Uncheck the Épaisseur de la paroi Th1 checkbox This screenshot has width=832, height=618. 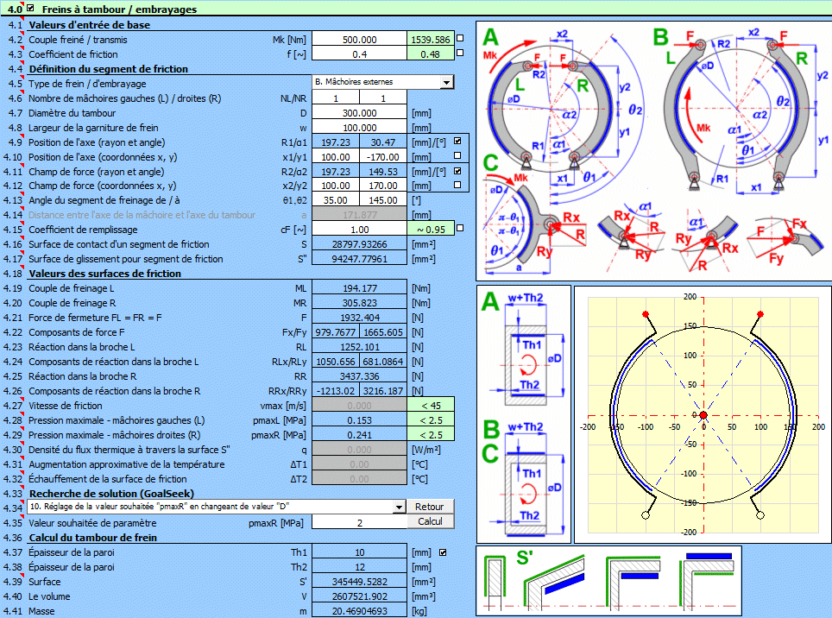click(443, 552)
